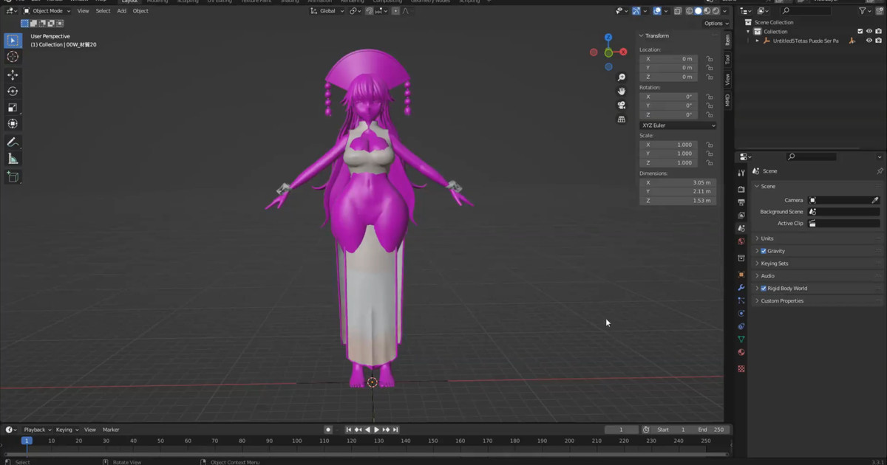Open Material properties tab icon
Viewport: 887px width, 465px height.
pos(741,352)
